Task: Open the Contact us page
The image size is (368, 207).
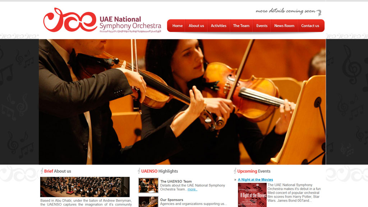Action: point(310,26)
